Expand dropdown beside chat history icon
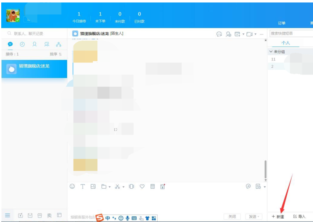This screenshot has width=313, height=222. (x=265, y=187)
